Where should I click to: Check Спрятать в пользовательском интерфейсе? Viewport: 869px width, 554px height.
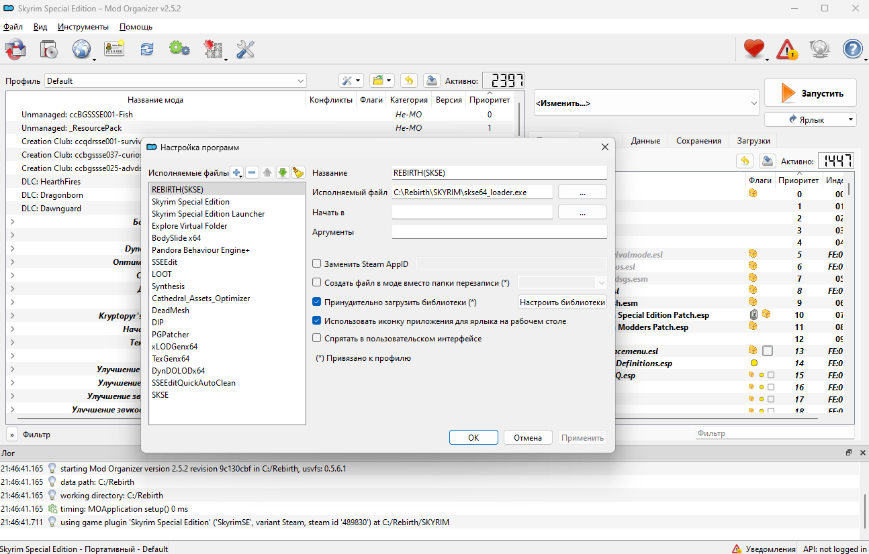pyautogui.click(x=317, y=339)
